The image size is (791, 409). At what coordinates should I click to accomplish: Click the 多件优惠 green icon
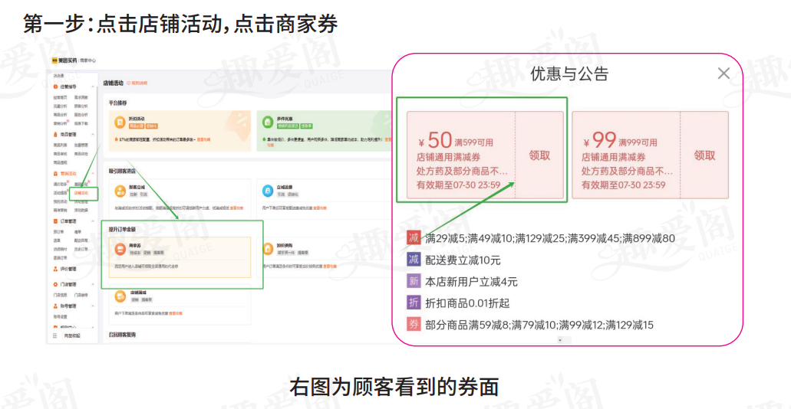[267, 123]
